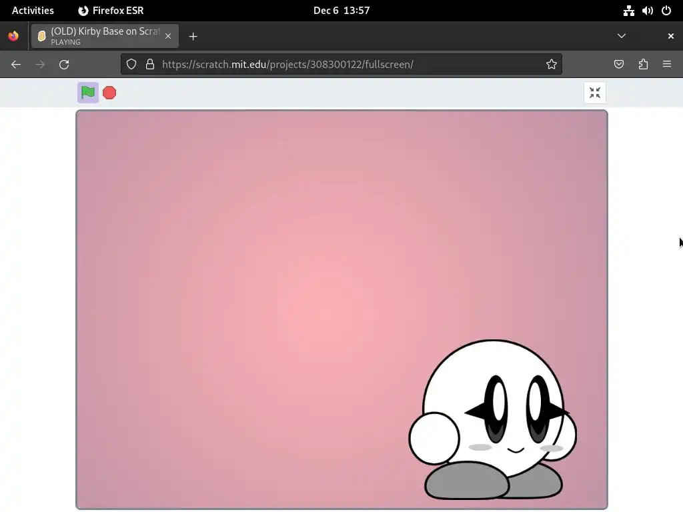Open the Activities overview
This screenshot has height=512, width=683.
click(x=33, y=11)
